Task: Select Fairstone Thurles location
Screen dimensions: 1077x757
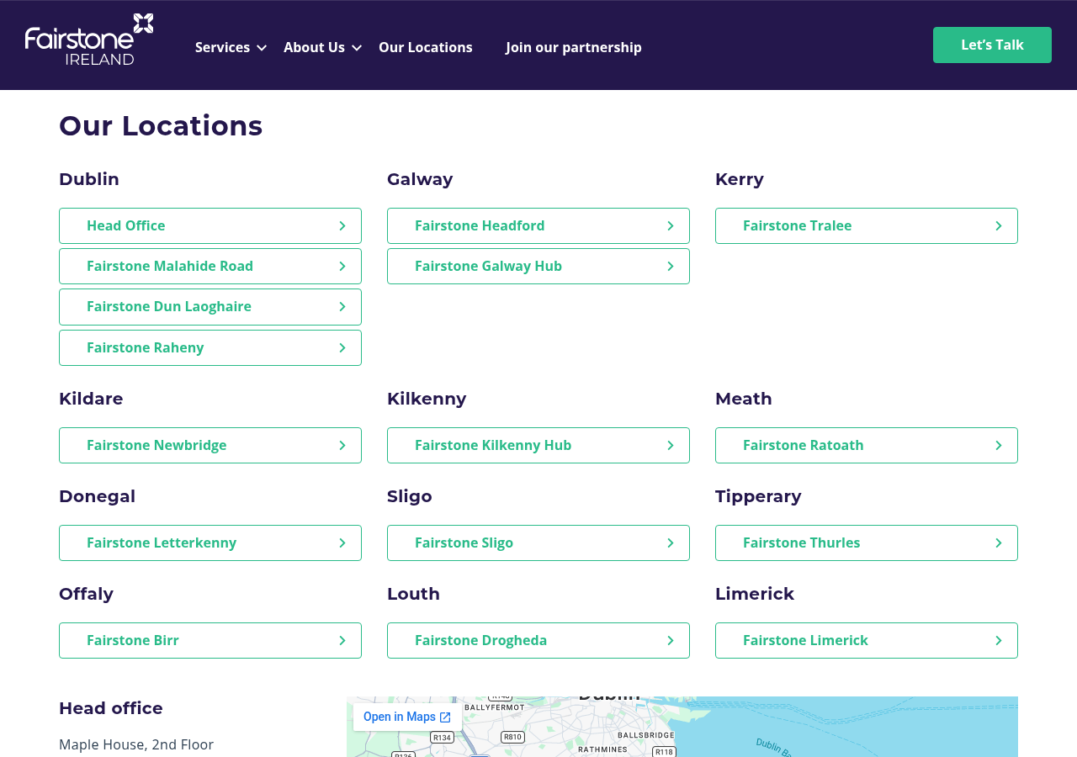Action: click(867, 543)
